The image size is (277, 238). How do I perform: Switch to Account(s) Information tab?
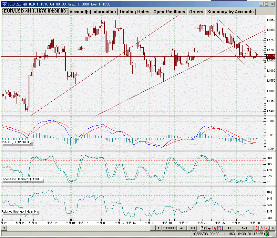(x=93, y=12)
